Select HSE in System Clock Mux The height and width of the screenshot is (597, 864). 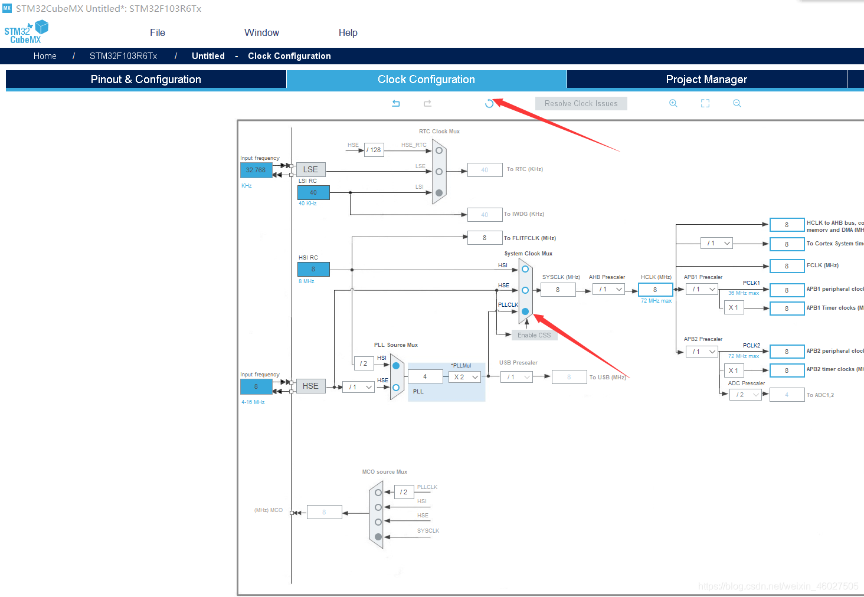click(525, 290)
